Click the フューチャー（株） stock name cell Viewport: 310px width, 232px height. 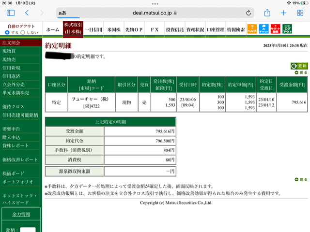coord(90,99)
